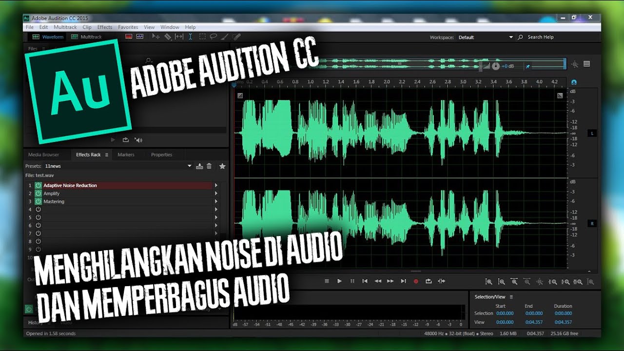Show the Spectral Pitch Display

[140, 37]
